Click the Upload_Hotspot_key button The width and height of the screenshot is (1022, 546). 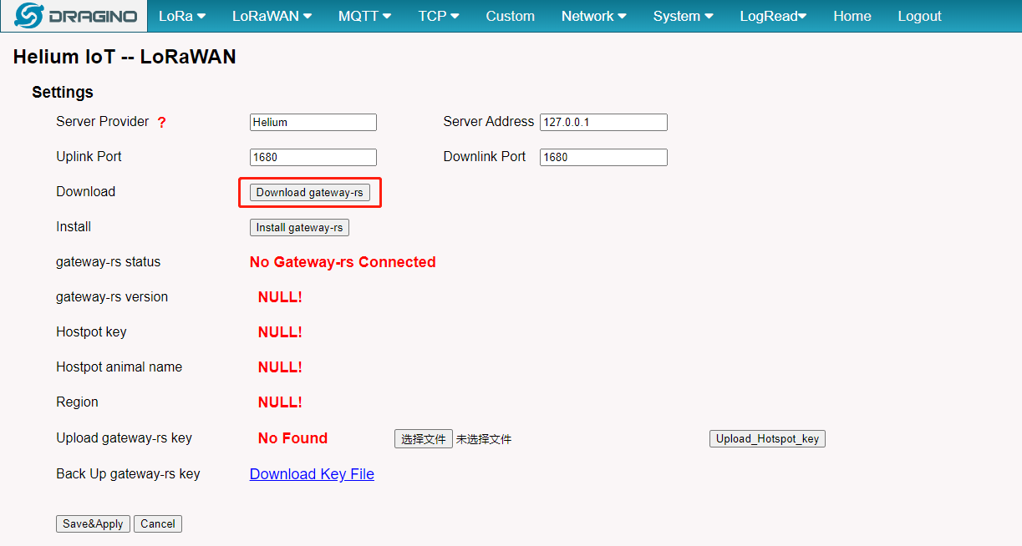coord(767,439)
